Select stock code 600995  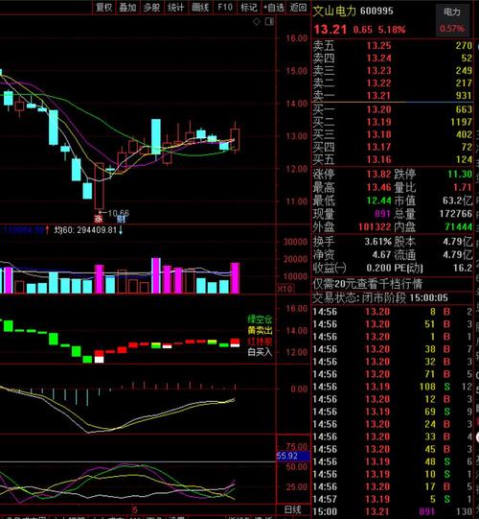click(376, 12)
